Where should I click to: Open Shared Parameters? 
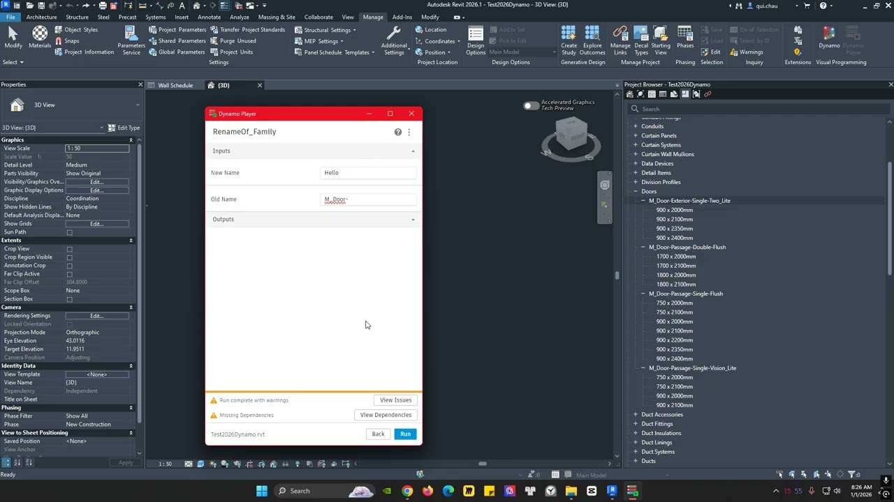tap(177, 41)
